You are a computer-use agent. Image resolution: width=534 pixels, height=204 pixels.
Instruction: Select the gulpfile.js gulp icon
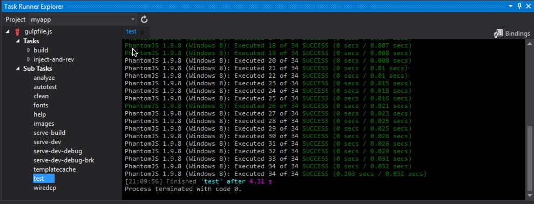pos(18,32)
